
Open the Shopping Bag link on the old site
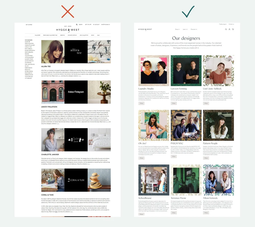pyautogui.click(x=106, y=25)
